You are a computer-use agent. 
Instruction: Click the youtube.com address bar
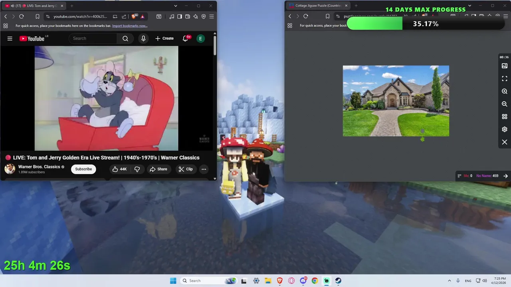coord(80,16)
